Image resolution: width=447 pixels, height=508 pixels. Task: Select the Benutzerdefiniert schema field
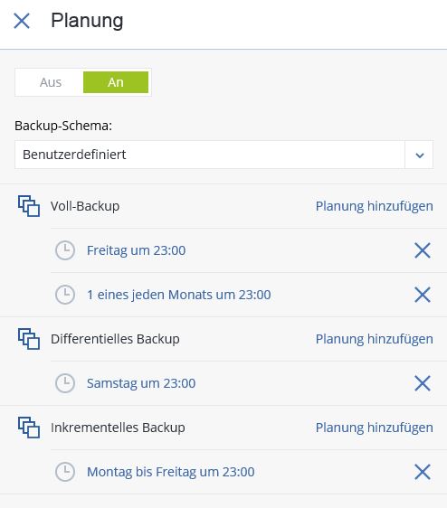coord(210,155)
